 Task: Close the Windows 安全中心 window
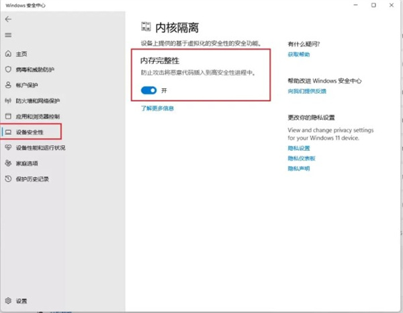tap(391, 5)
